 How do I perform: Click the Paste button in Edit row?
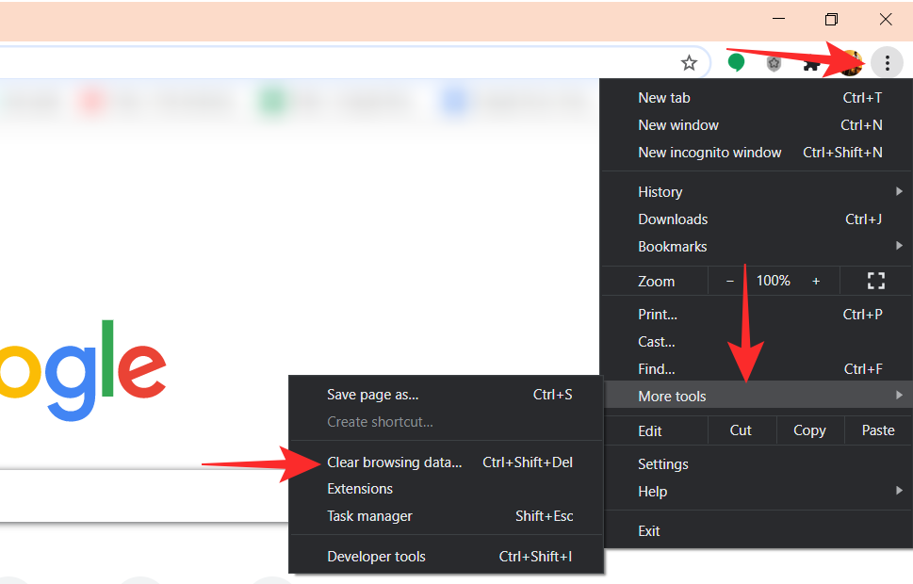(878, 430)
